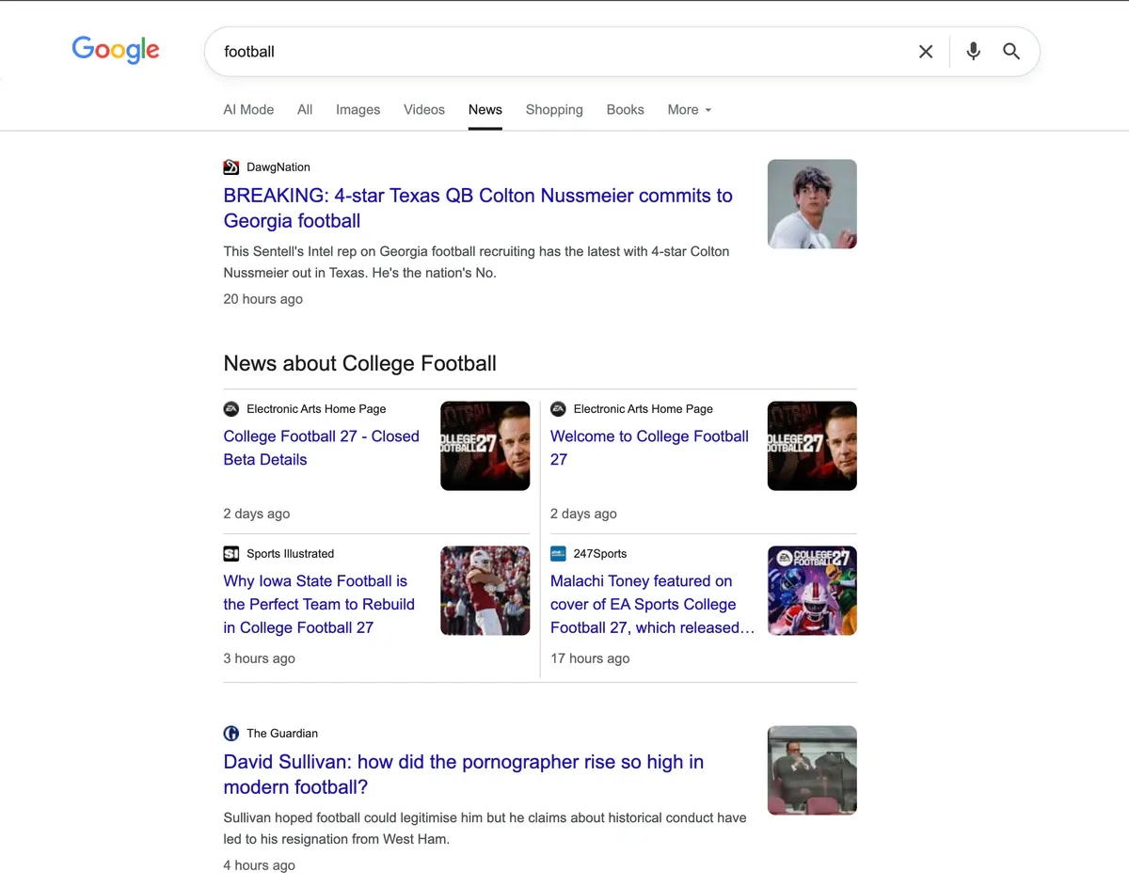Click Sports Illustrated source name
The height and width of the screenshot is (887, 1129).
(x=291, y=554)
